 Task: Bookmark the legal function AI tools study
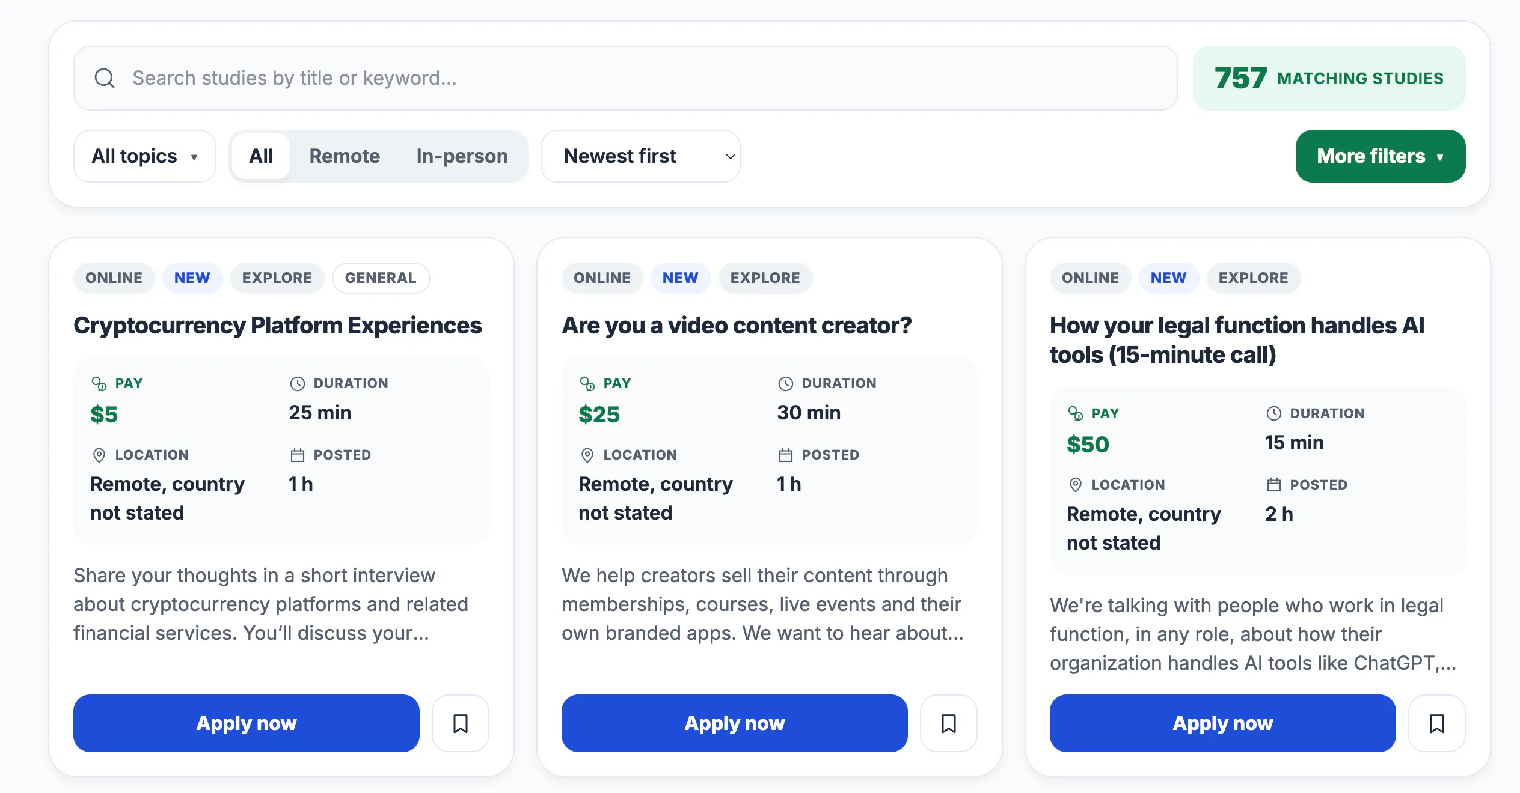coord(1437,723)
